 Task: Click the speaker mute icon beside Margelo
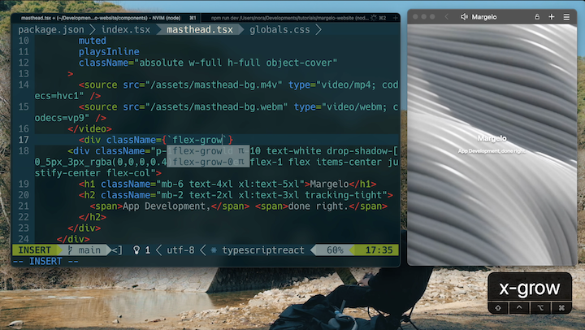464,16
